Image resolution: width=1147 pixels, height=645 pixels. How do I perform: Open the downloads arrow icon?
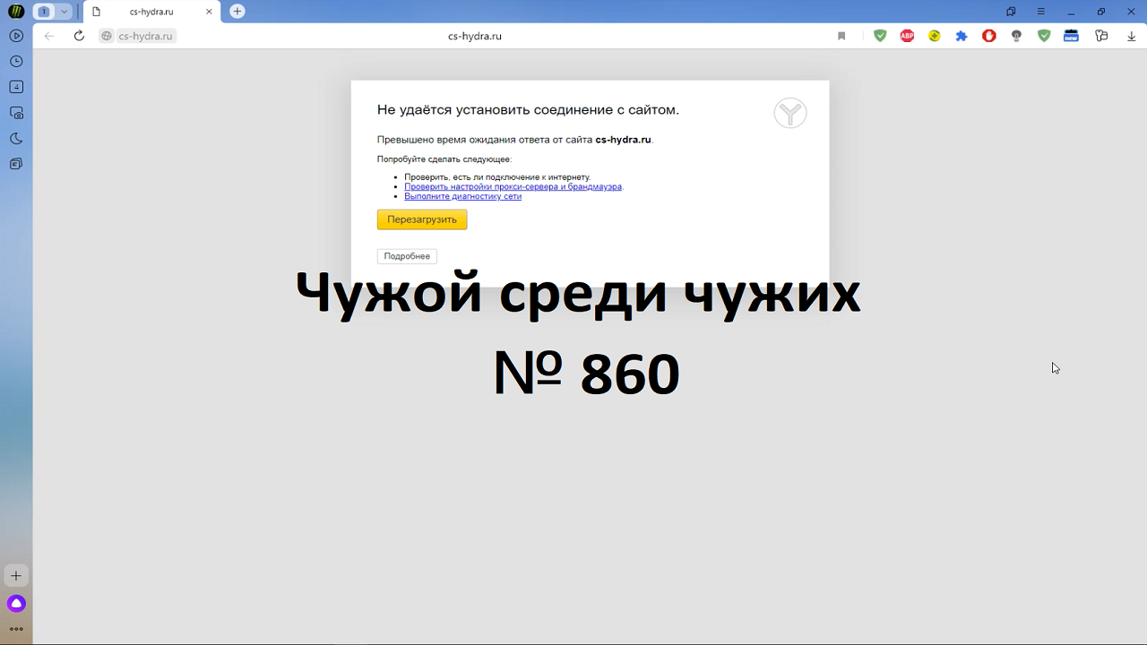(1131, 36)
